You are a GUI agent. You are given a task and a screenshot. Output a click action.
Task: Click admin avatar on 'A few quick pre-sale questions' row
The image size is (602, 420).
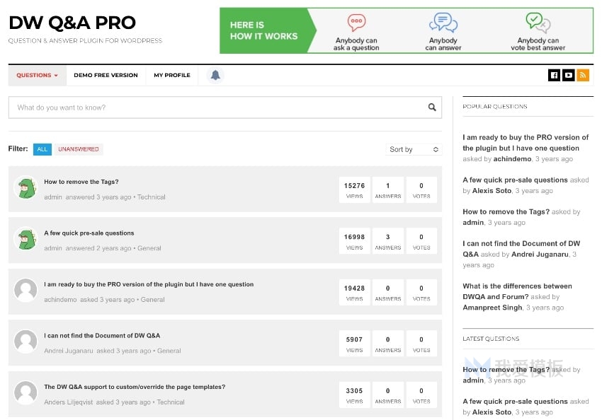pos(25,240)
